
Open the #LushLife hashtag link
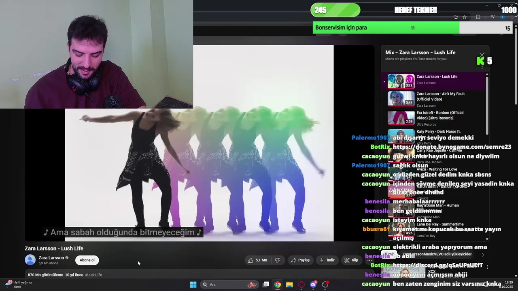click(93, 275)
